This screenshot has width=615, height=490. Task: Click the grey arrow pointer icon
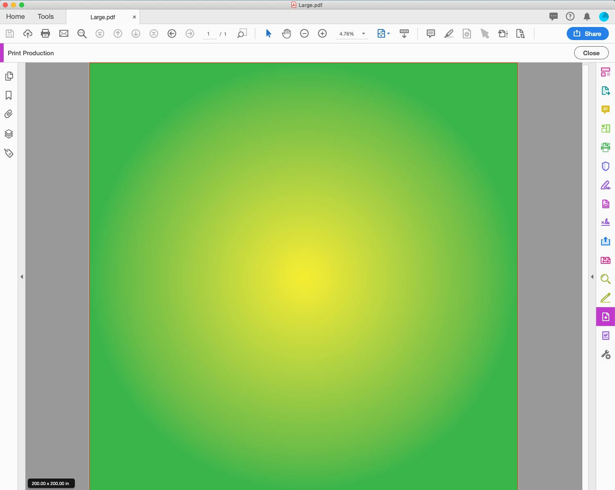click(485, 34)
